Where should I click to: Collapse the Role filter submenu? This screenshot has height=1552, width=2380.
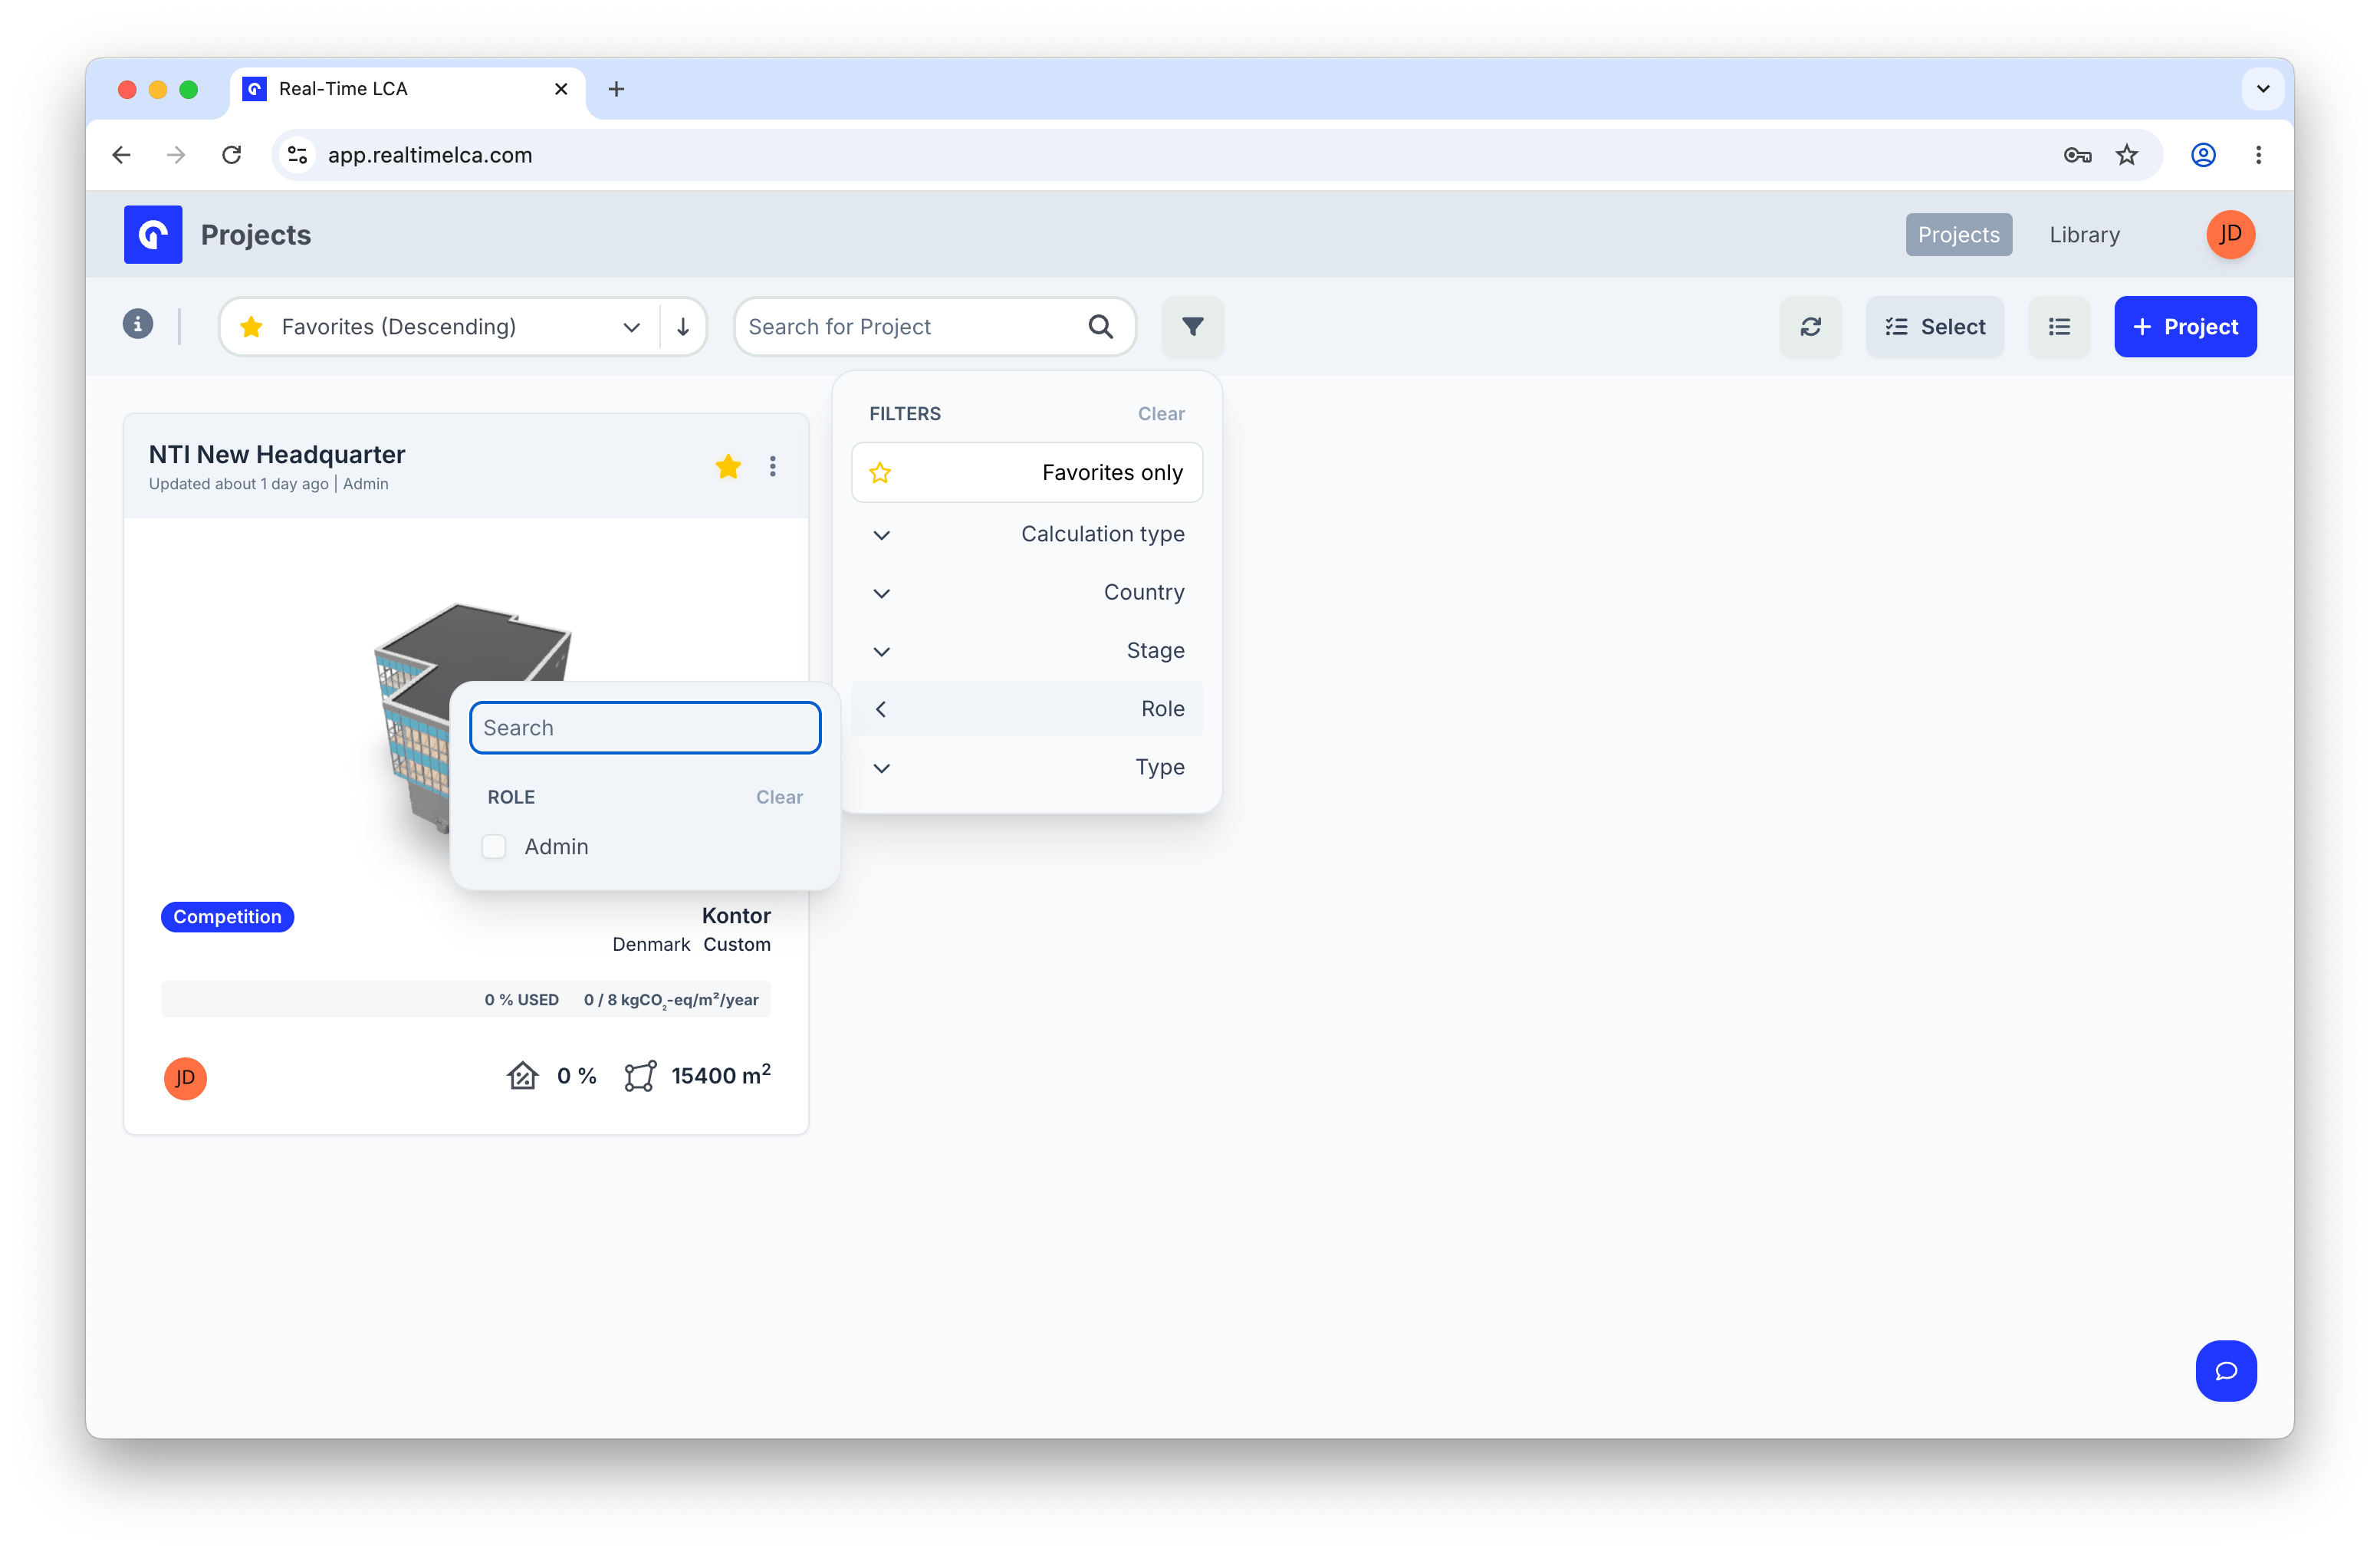pos(1026,708)
